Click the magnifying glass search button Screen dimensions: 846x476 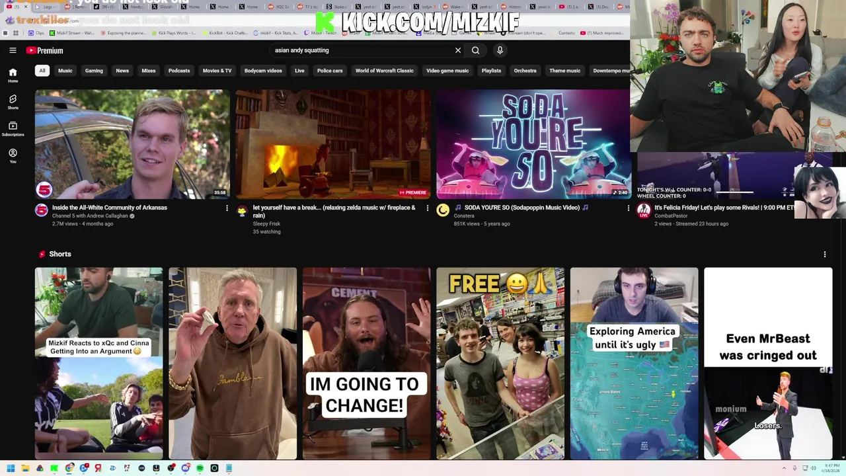[475, 50]
